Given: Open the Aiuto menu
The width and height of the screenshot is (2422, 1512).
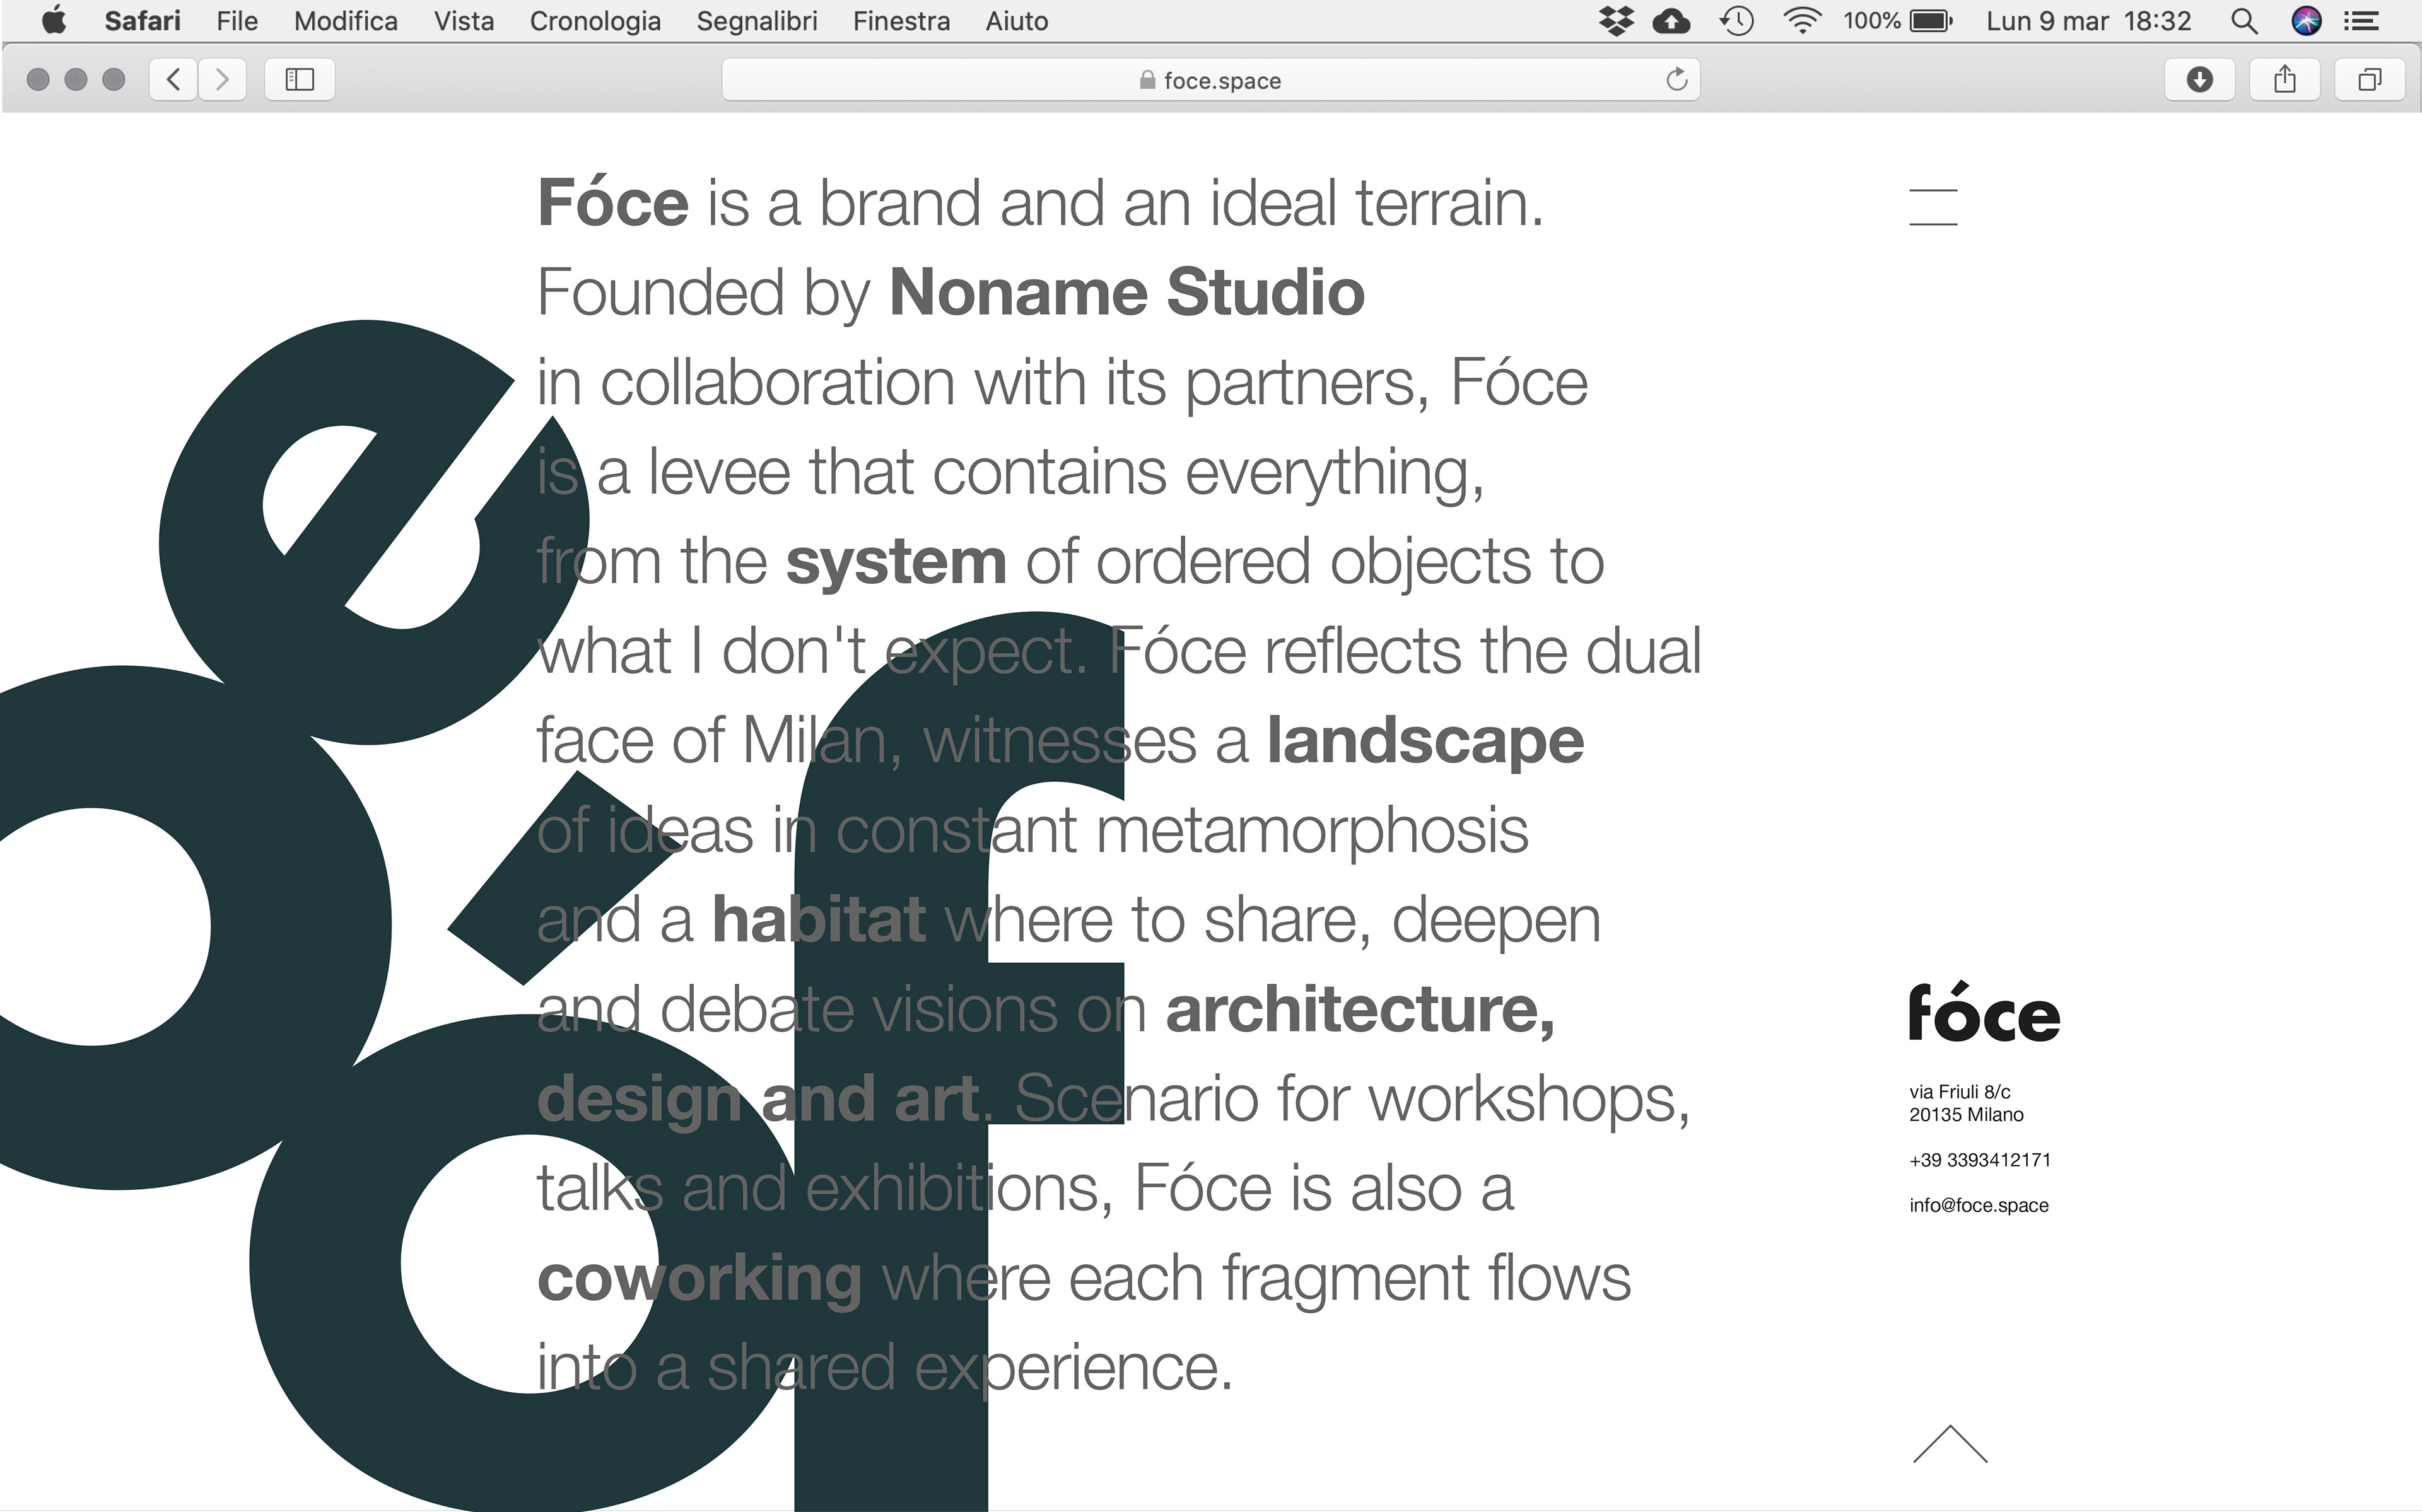Looking at the screenshot, I should (1017, 21).
